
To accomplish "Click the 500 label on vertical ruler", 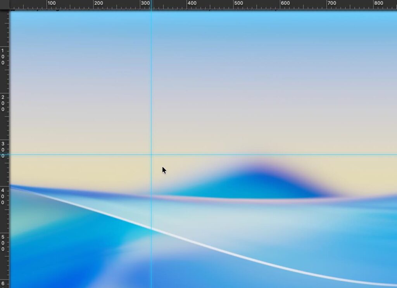I will [x=3, y=243].
